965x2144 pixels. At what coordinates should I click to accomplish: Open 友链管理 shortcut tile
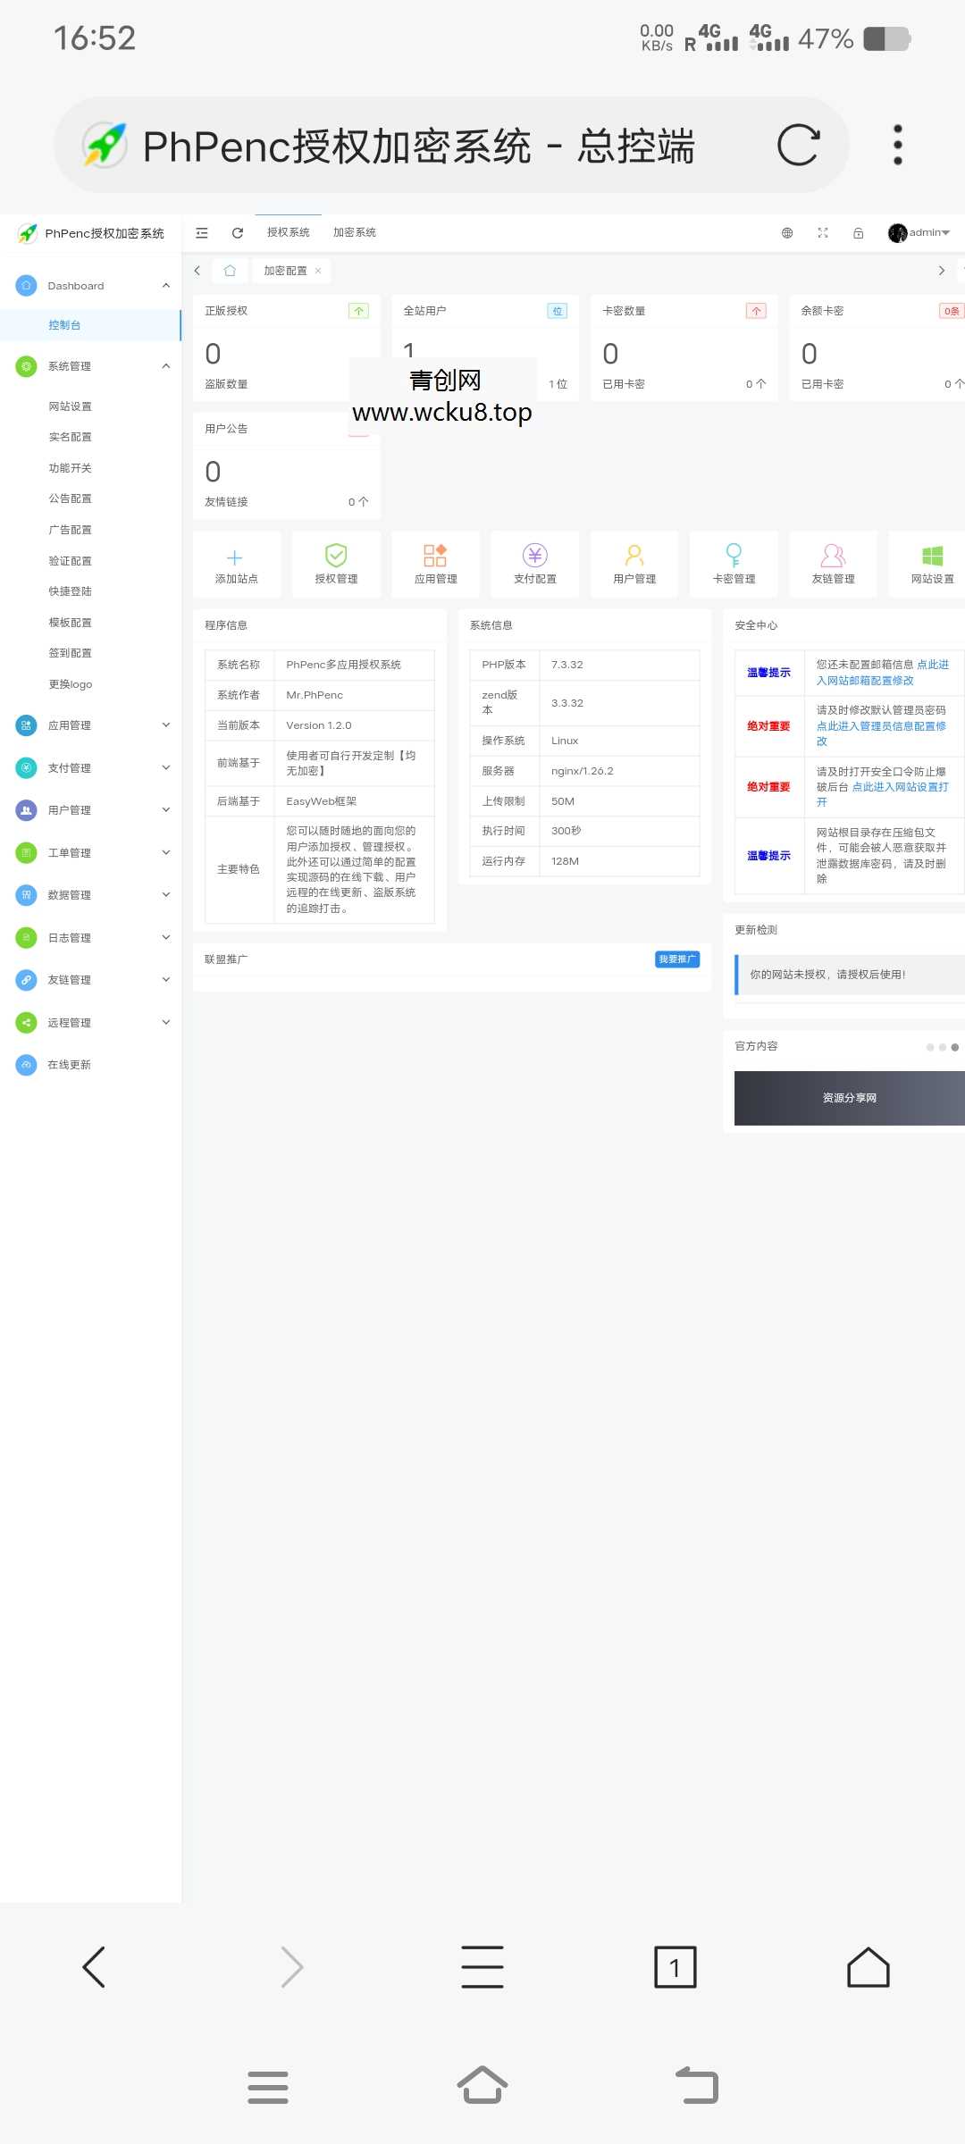834,565
